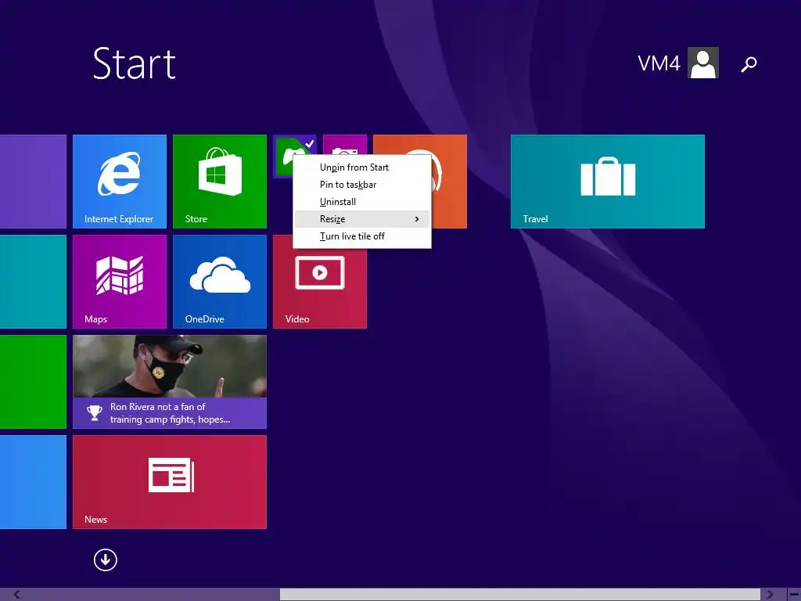Open the Store tile
This screenshot has width=801, height=601.
pyautogui.click(x=220, y=182)
